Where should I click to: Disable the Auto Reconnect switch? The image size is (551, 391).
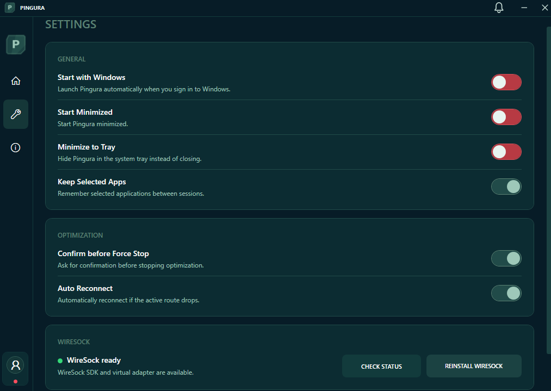[506, 293]
